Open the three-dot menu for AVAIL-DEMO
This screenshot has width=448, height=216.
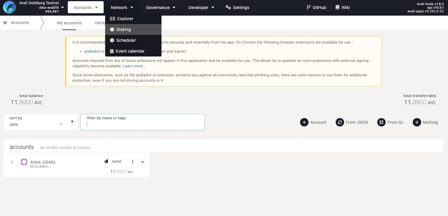pyautogui.click(x=133, y=162)
